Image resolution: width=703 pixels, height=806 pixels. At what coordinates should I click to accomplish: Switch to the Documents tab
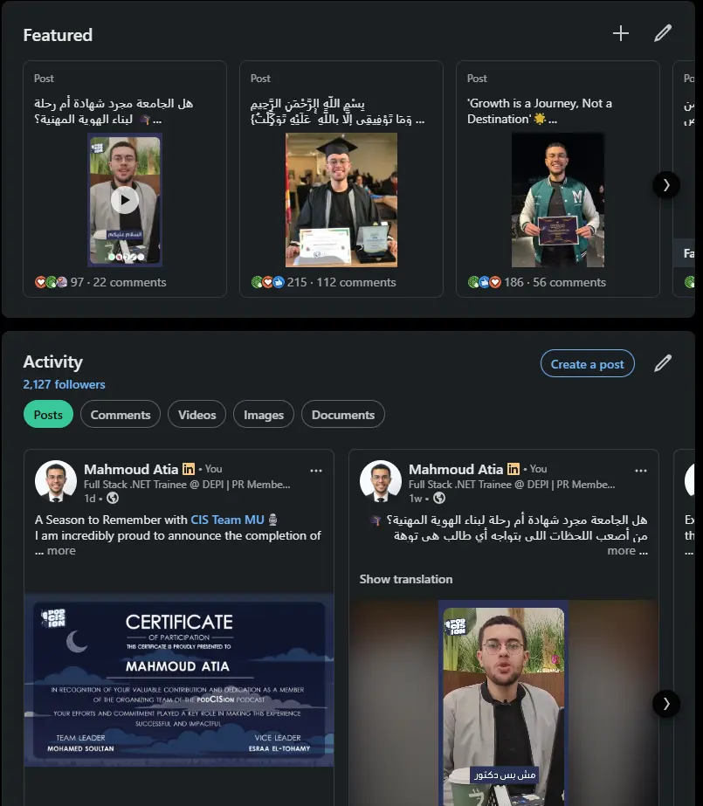[342, 414]
